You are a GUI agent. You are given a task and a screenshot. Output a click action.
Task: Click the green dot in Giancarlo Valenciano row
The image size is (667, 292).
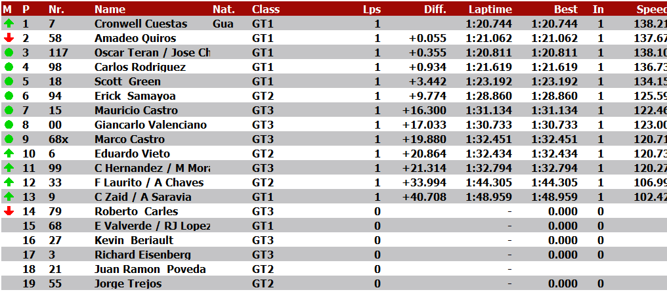(9, 125)
